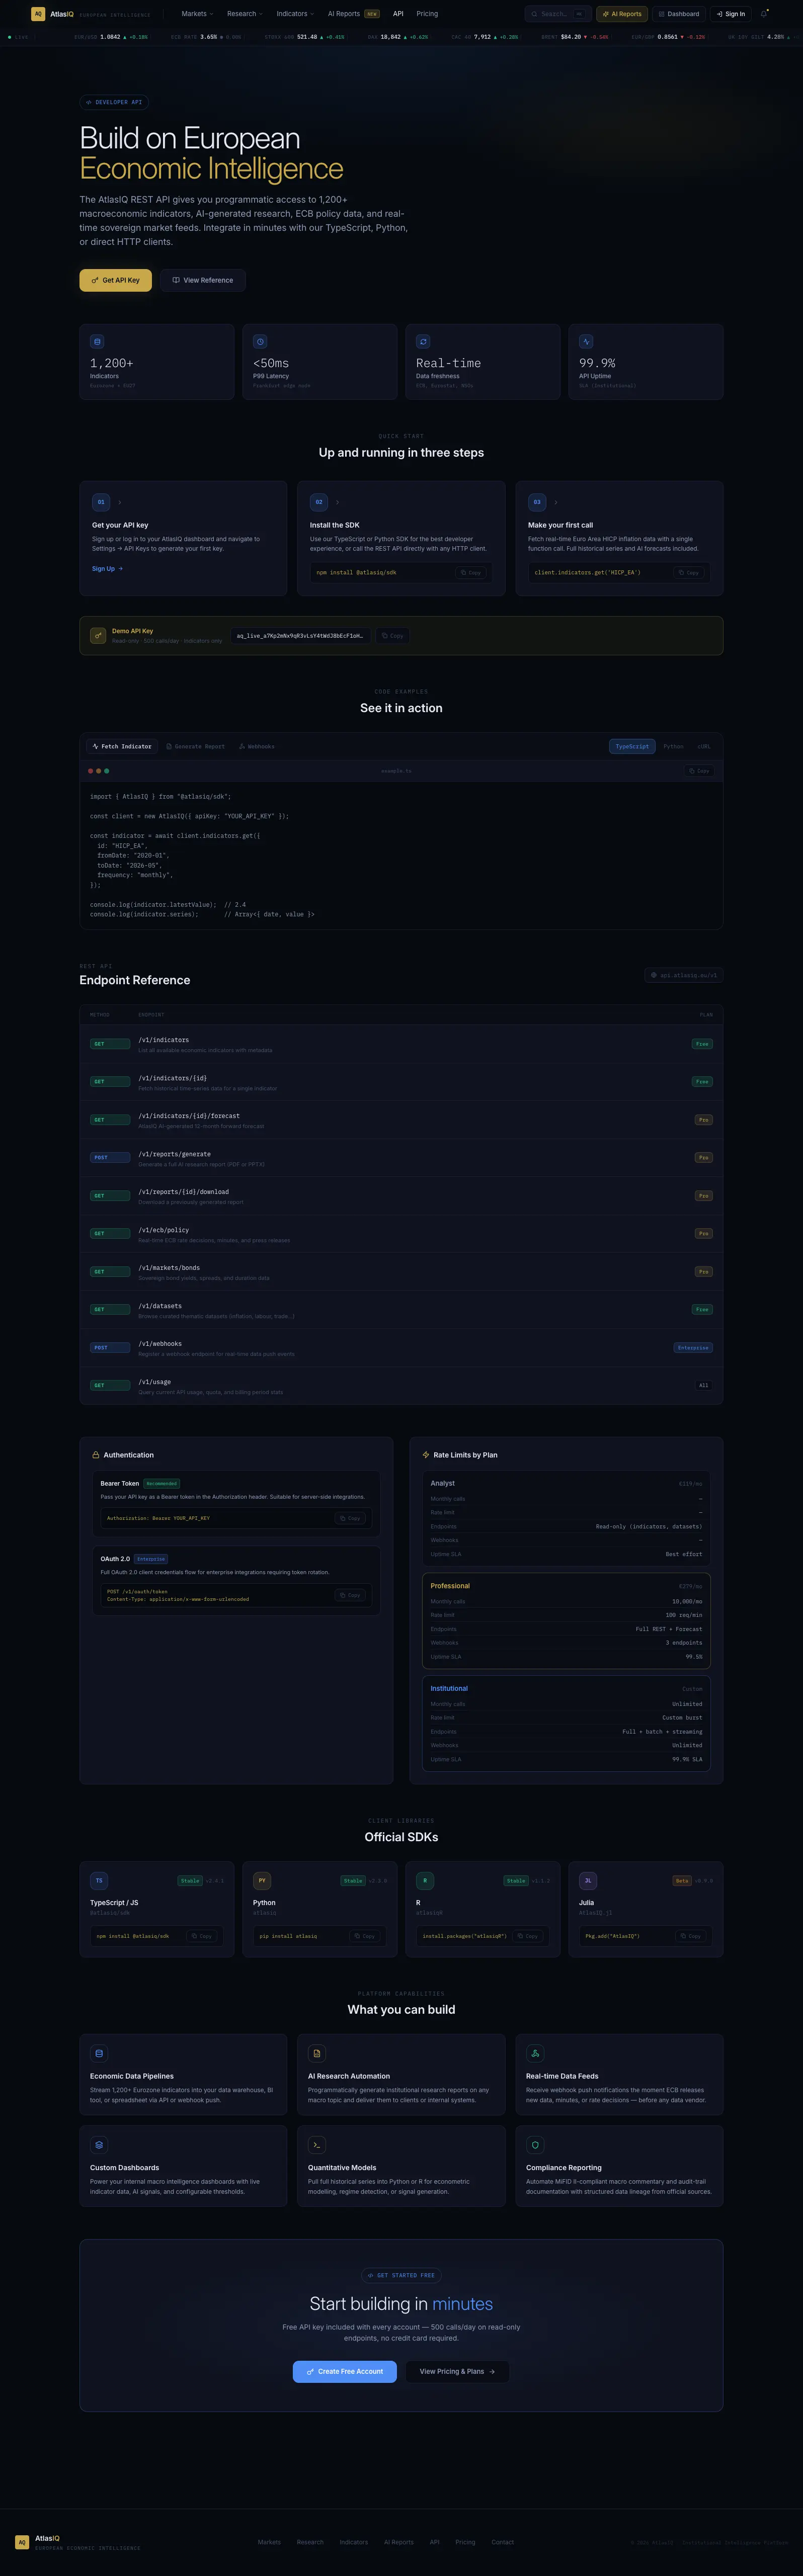Expand the Markets dropdown in navbar
The width and height of the screenshot is (803, 2576).
(x=197, y=14)
